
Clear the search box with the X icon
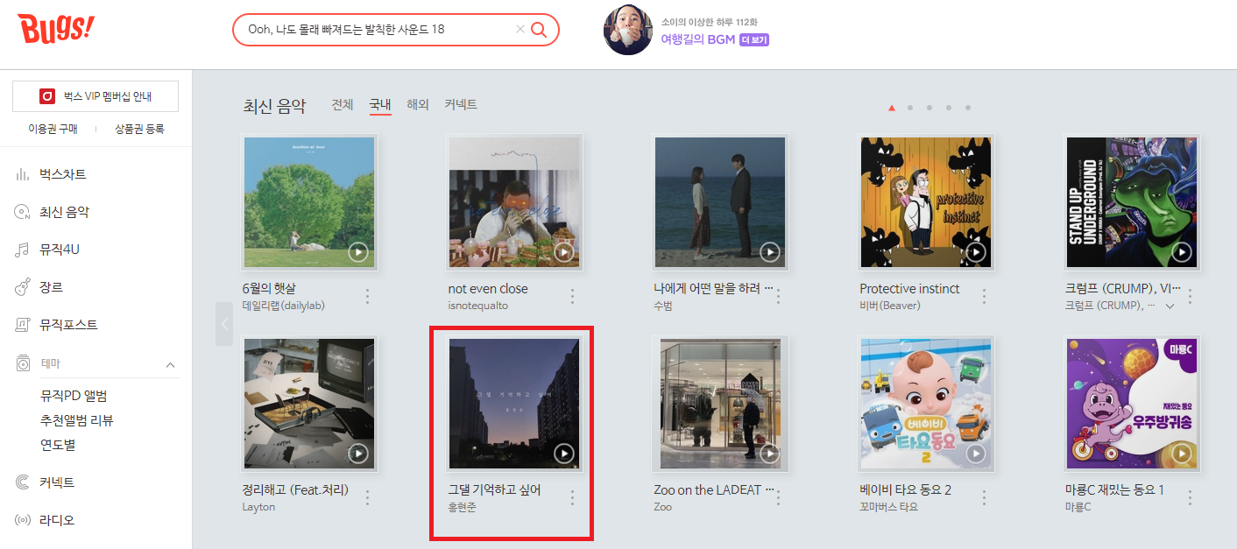520,30
